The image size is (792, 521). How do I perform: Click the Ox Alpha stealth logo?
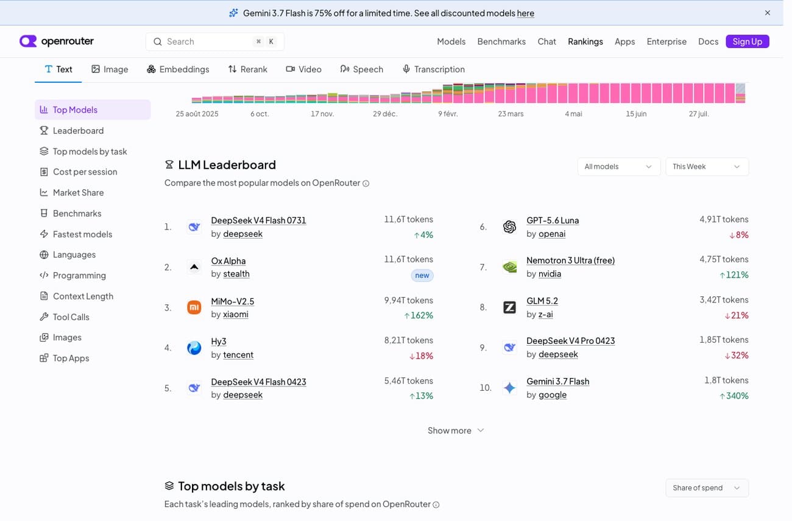coord(194,267)
